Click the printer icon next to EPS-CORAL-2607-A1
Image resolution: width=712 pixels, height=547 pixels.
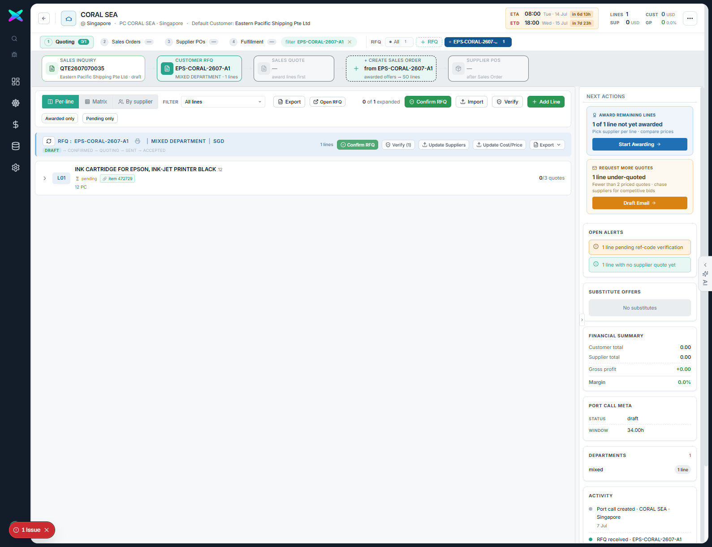pos(138,141)
